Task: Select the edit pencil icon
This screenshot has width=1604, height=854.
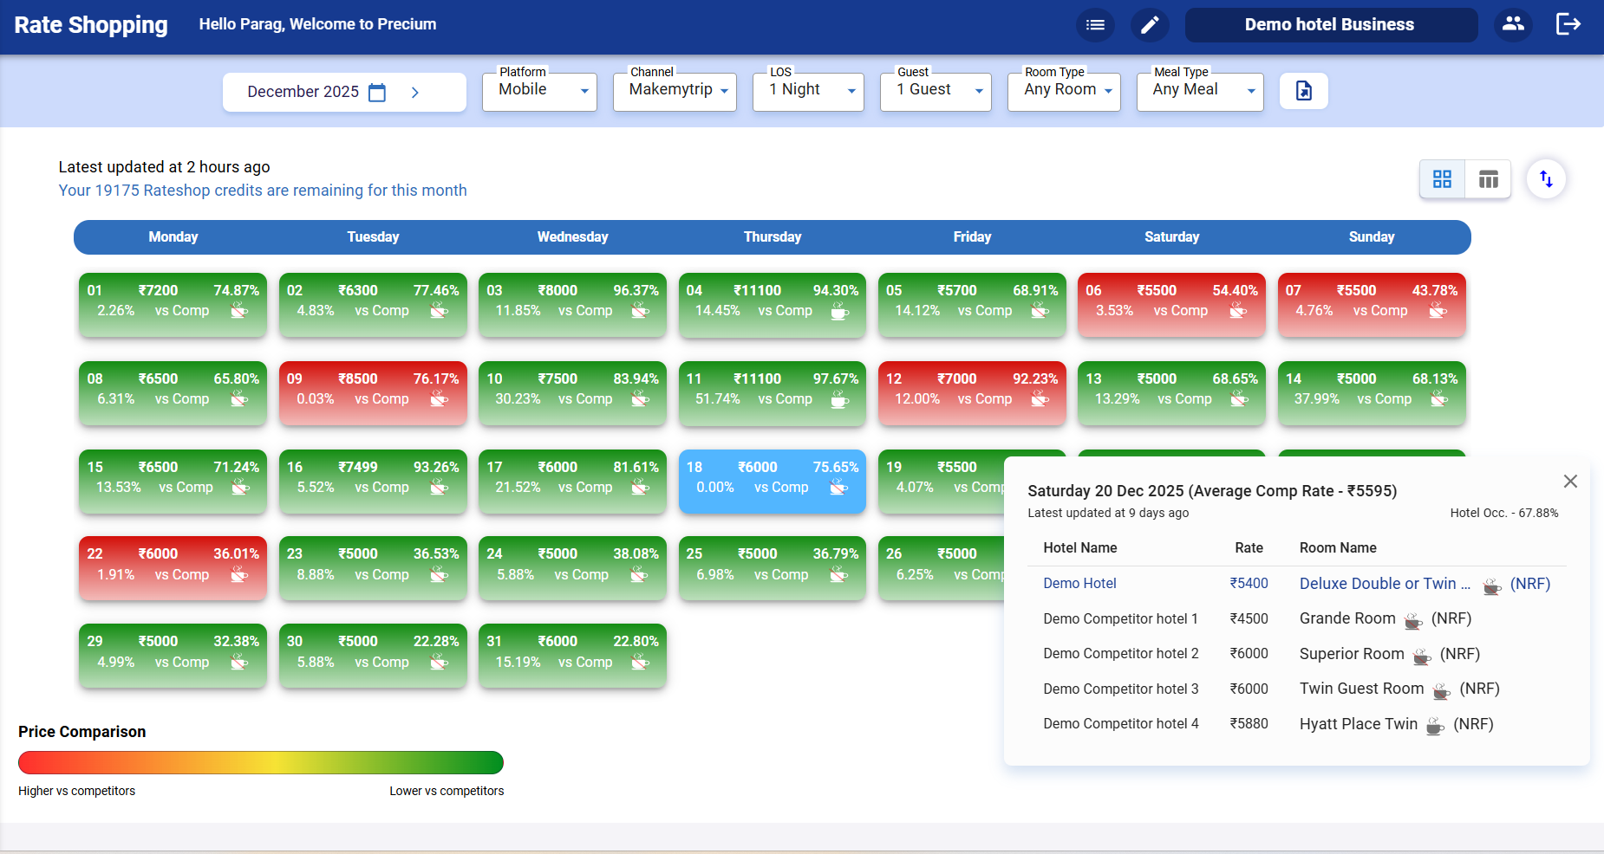Action: 1151,24
